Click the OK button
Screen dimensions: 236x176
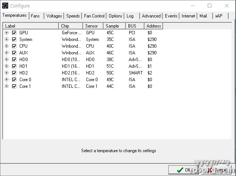(x=184, y=170)
